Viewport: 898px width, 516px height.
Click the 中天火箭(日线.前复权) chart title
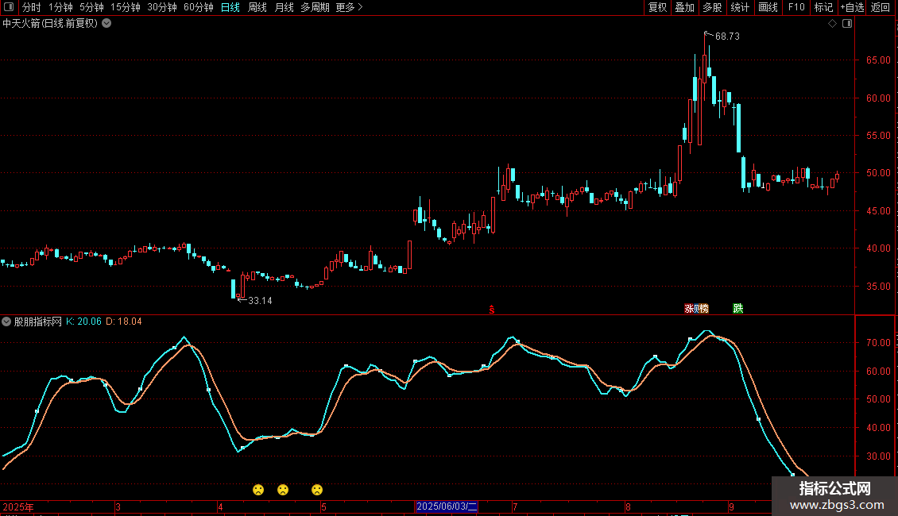click(50, 24)
